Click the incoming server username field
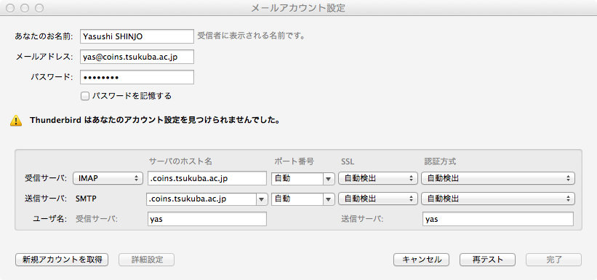Screen dimensions: 597x280 point(207,219)
